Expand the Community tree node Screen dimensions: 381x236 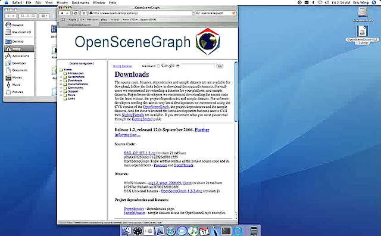[x=61, y=88]
